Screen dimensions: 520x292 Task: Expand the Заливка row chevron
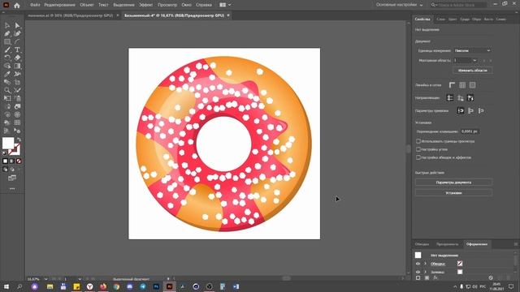[425, 272]
